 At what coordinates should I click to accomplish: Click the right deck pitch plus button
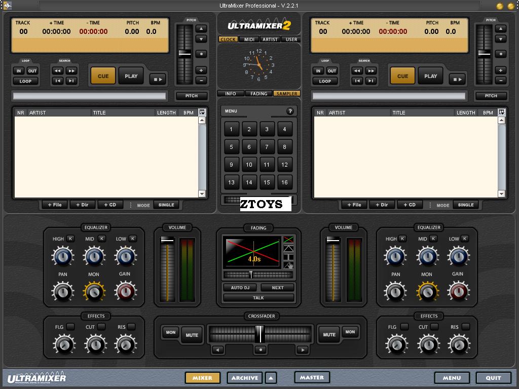click(501, 70)
